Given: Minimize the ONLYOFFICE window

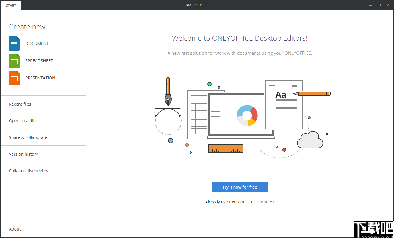Looking at the screenshot, I should tap(370, 5).
